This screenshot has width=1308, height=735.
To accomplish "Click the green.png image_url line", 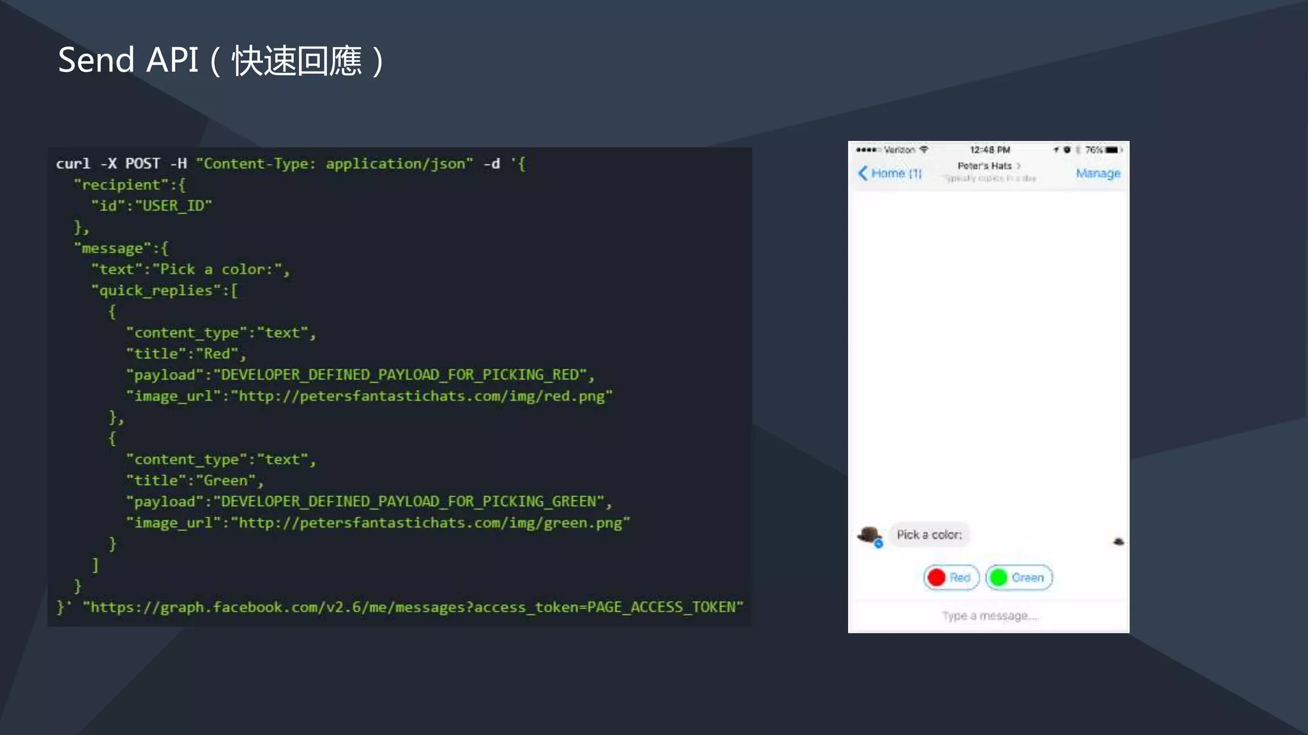I will [x=378, y=523].
